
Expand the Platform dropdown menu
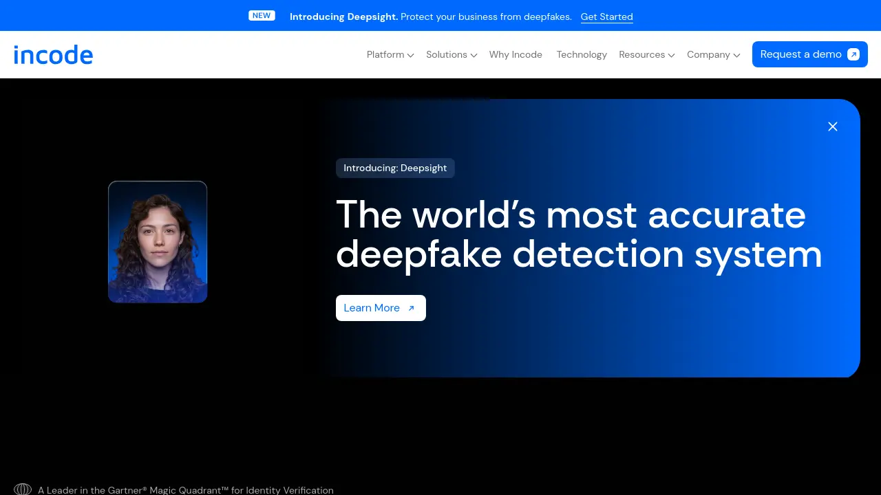click(x=390, y=54)
